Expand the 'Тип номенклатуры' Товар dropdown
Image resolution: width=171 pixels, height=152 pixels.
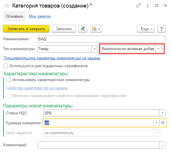point(94,49)
